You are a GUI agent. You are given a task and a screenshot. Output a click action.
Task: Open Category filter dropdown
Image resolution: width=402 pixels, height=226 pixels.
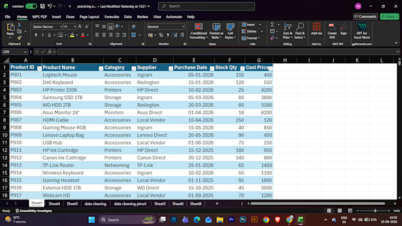point(134,68)
